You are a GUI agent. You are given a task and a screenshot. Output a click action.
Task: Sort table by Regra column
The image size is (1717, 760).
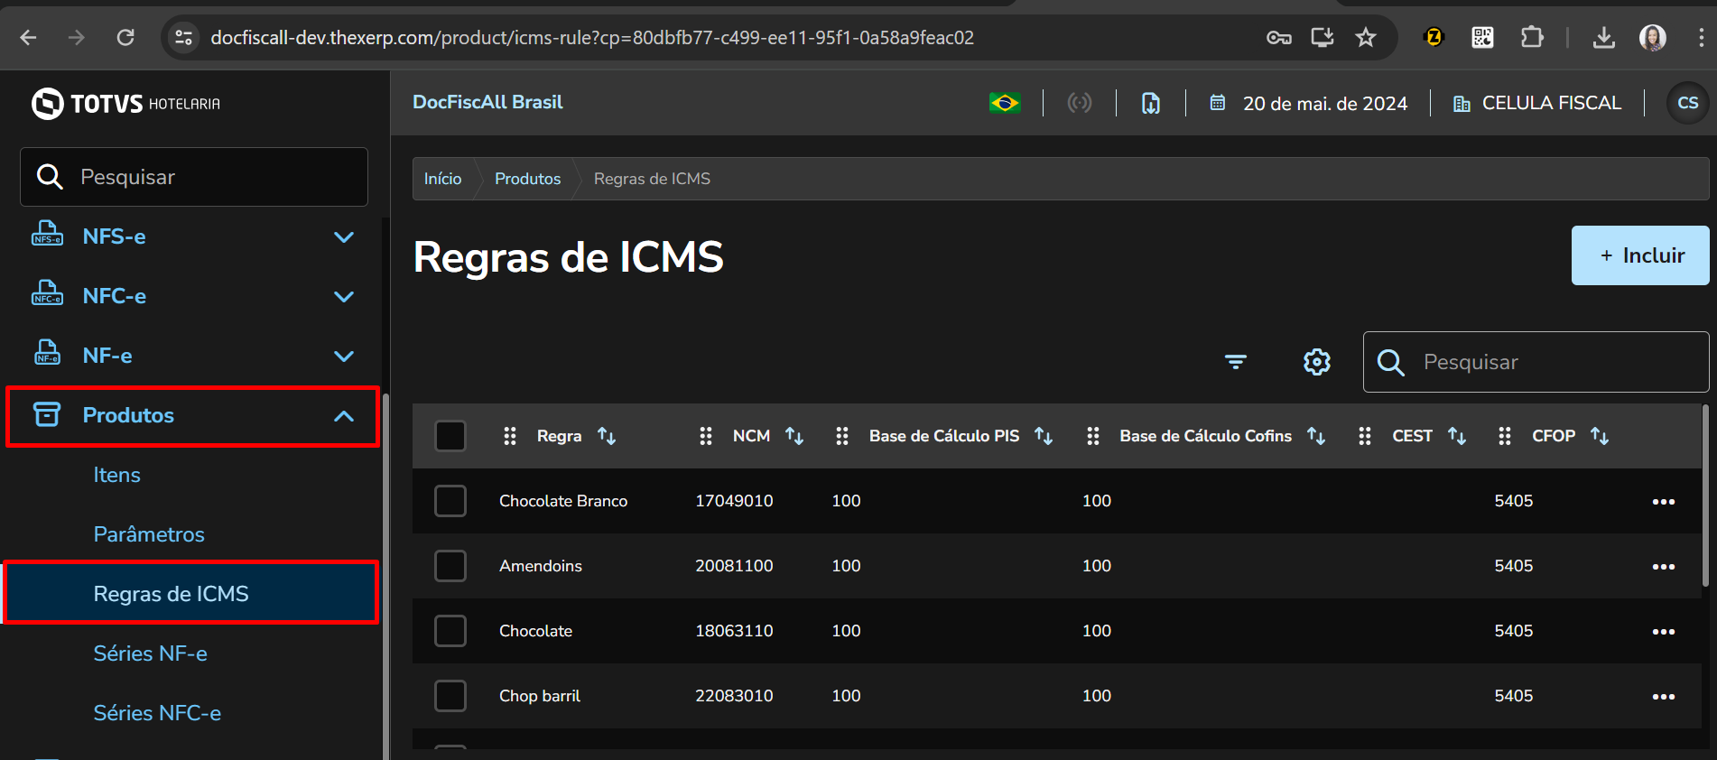607,436
